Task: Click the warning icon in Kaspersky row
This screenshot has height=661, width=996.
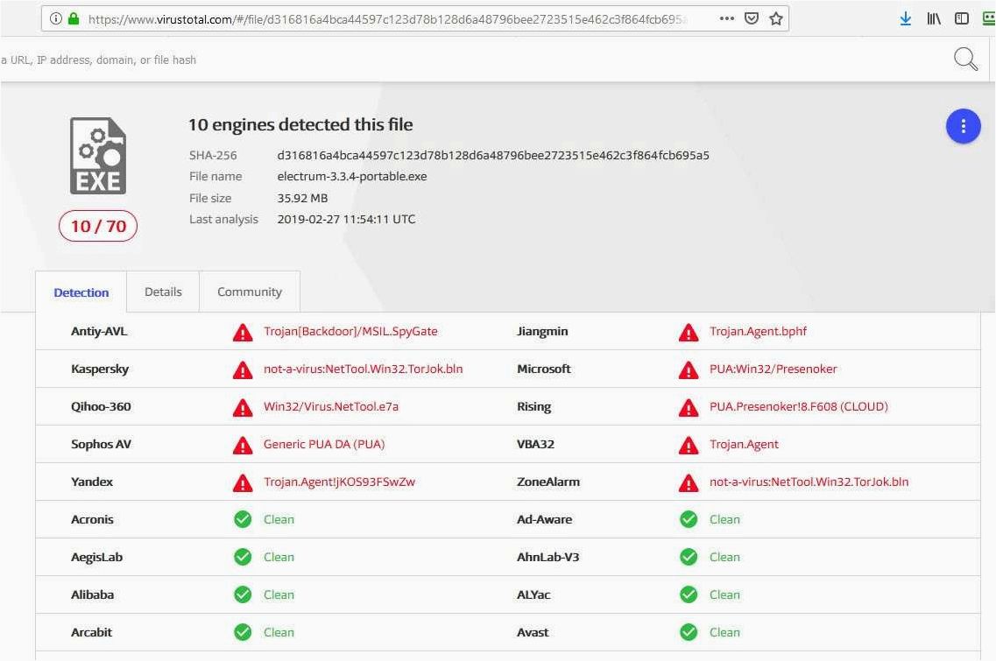Action: pyautogui.click(x=243, y=369)
